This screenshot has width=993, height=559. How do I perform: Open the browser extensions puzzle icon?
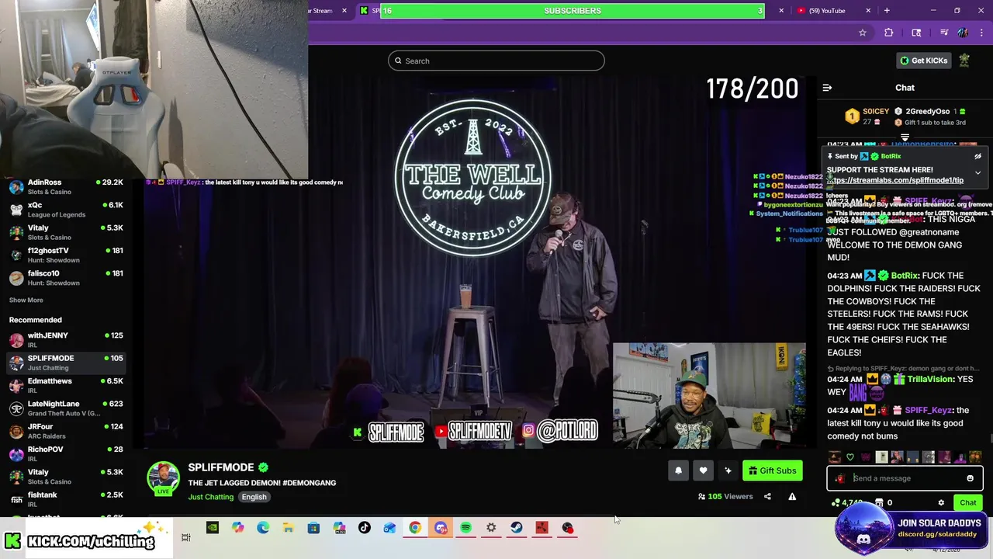click(889, 33)
